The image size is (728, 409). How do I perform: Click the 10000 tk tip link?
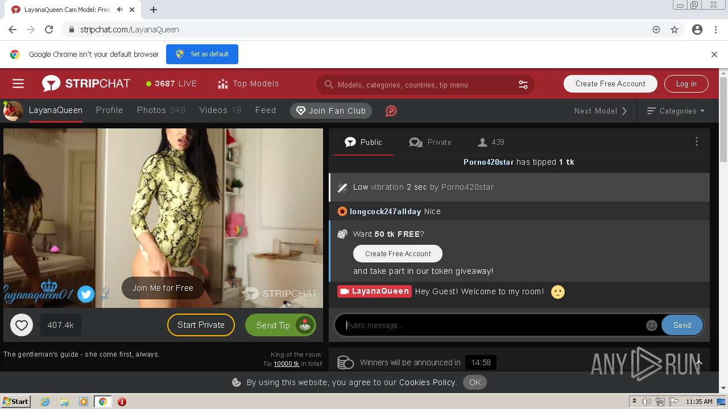(x=286, y=364)
